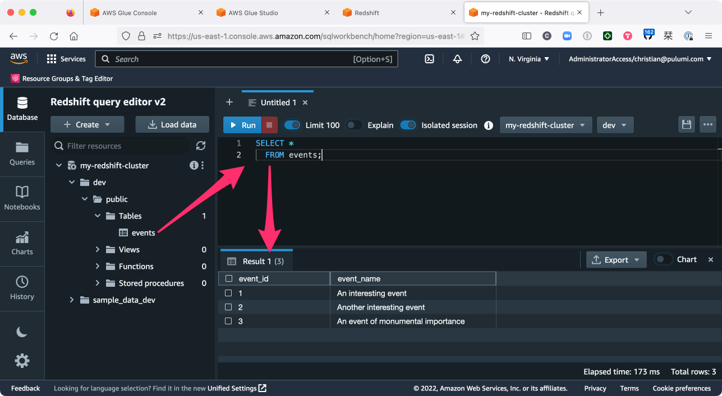Screen dimensions: 722x396
Task: Switch to AWS Glue Console tab
Action: [146, 12]
